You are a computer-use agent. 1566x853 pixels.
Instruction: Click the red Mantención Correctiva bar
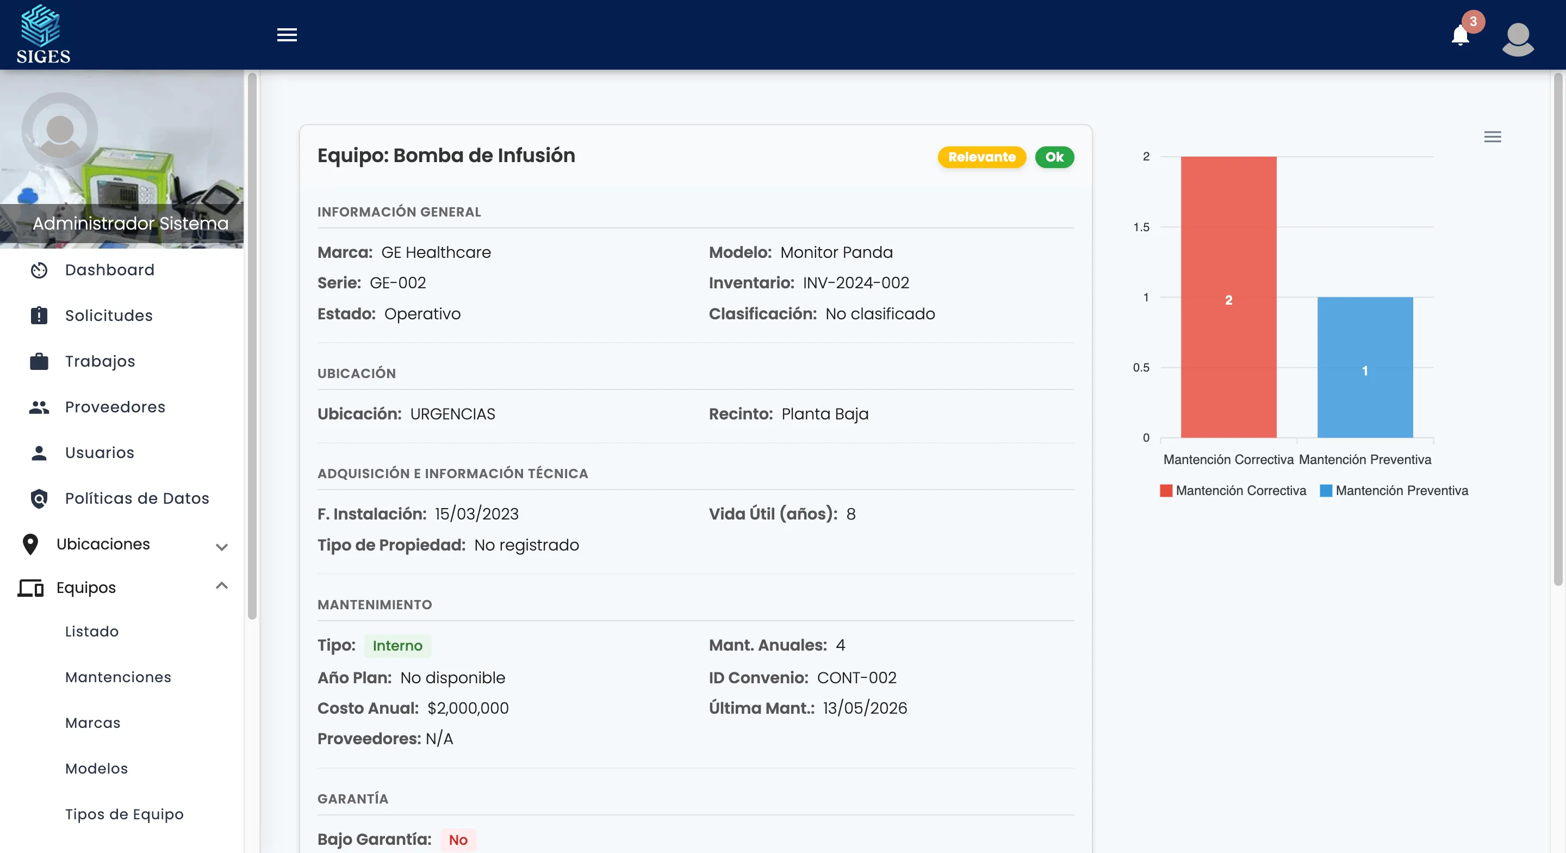1229,297
